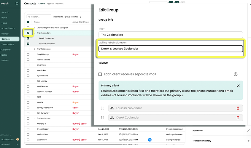Screen dimensions: 251x148
Task: Delete Louissa Zoolander from the group
Action: pyautogui.click(x=238, y=108)
